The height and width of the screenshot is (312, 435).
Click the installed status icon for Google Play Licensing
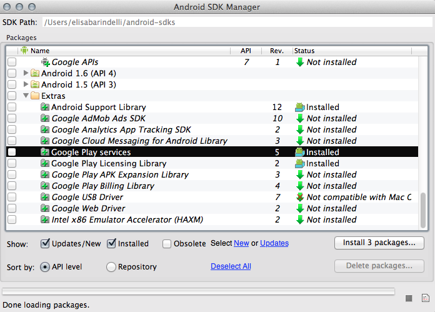300,163
